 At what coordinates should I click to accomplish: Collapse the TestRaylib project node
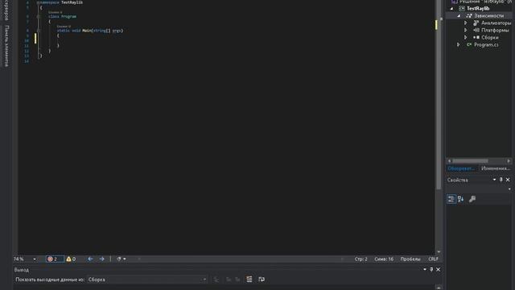click(452, 9)
